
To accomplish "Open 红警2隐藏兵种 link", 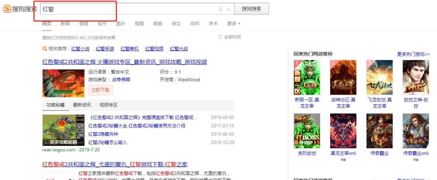I will click(x=104, y=134).
